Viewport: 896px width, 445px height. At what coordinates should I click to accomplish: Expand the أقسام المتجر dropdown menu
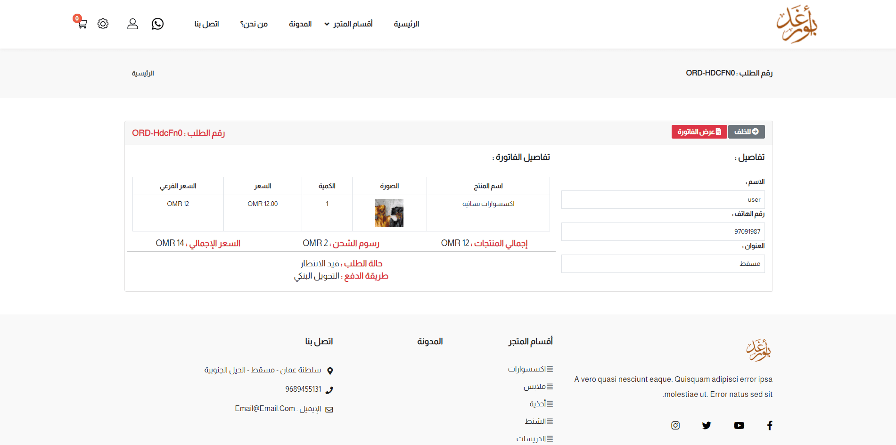click(x=349, y=24)
